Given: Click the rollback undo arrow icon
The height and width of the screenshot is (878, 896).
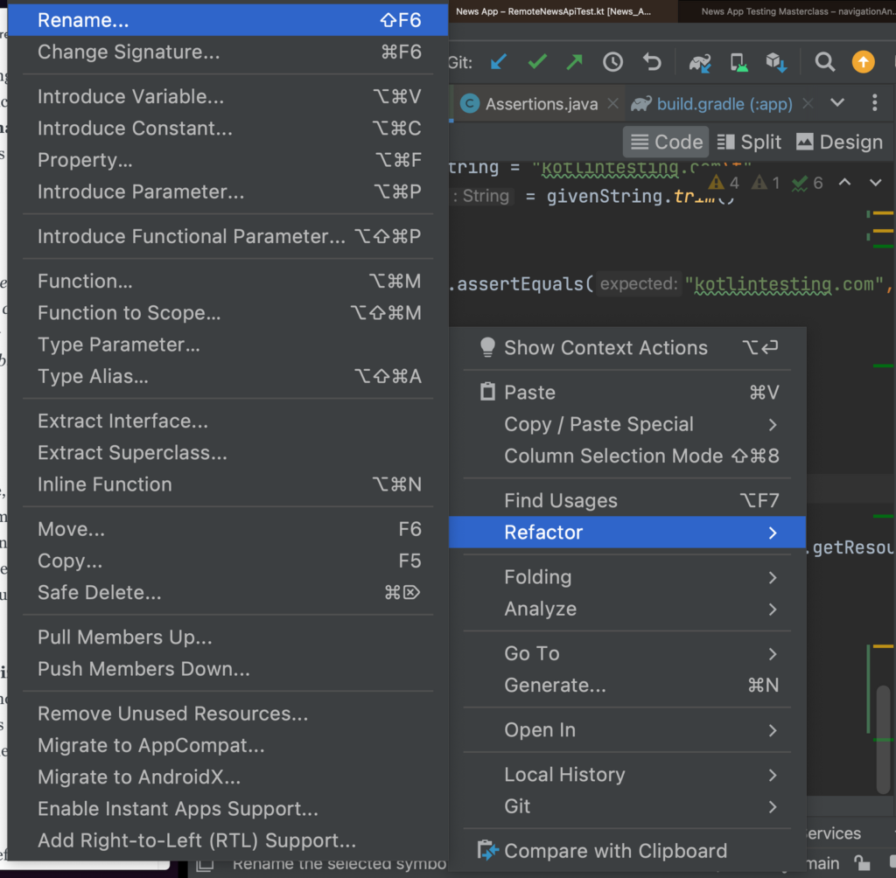Looking at the screenshot, I should [x=652, y=62].
